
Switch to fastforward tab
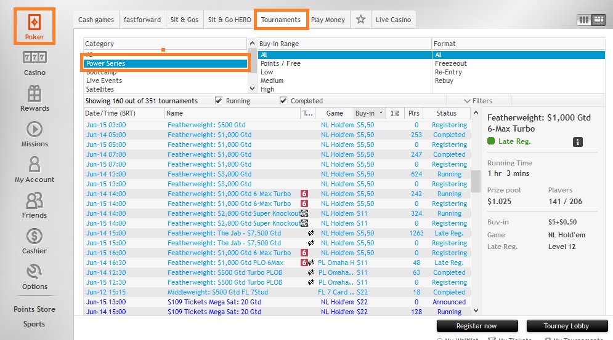click(142, 20)
